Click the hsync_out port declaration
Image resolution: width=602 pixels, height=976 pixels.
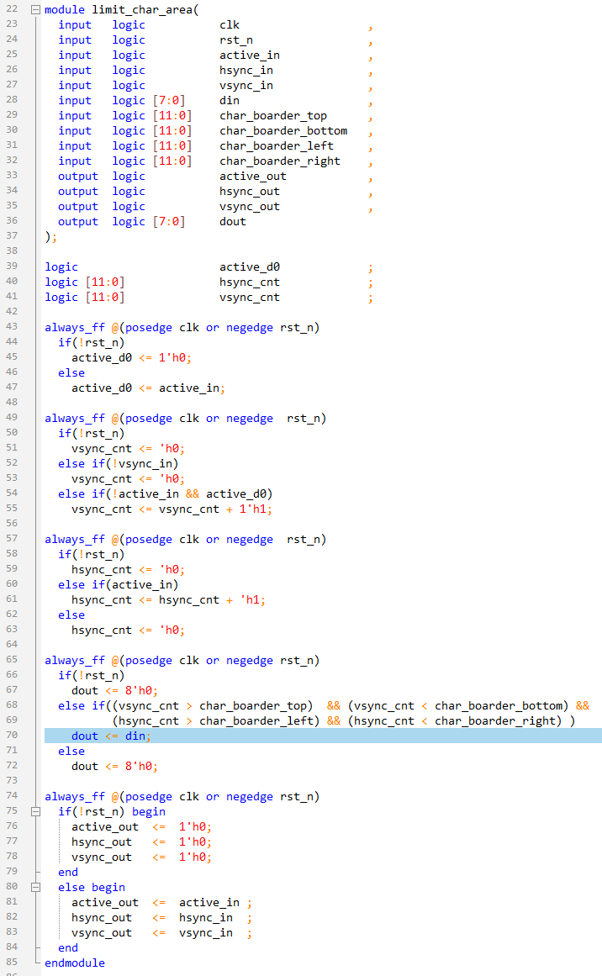249,191
